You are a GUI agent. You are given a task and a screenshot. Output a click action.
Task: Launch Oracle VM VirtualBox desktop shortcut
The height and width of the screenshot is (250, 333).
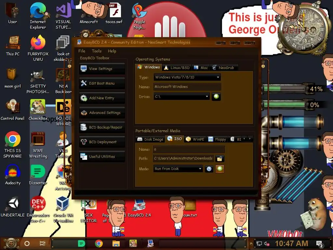63,210
